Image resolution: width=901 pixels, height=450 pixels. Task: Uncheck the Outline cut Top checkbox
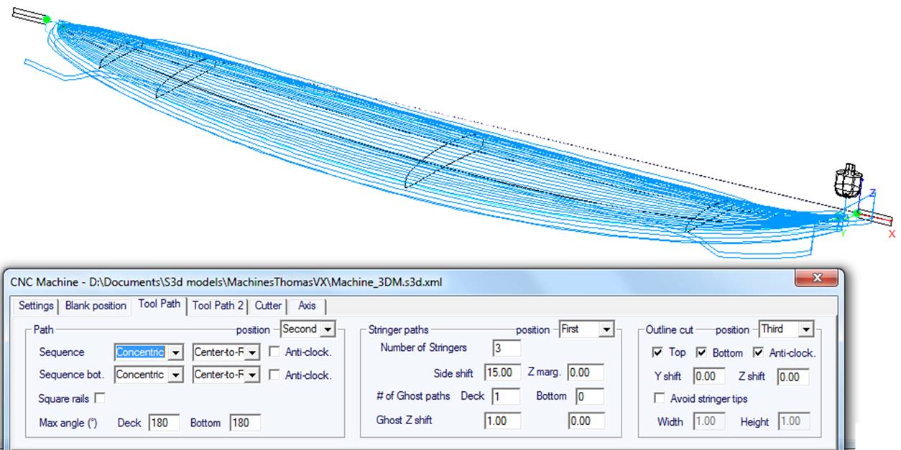tap(657, 353)
